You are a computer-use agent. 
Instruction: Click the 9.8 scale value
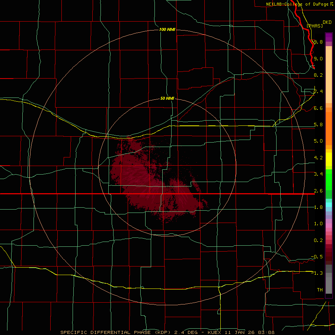[318, 42]
